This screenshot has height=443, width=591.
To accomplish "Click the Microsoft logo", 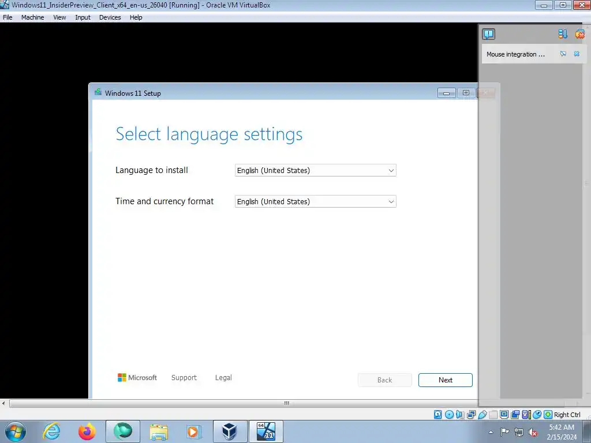I will coord(137,377).
